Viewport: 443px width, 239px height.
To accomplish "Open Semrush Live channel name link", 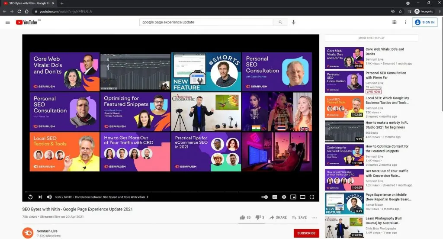I will pos(47,231).
